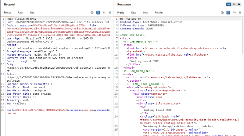Click the svg version=1.1 line

[x=171, y=130]
